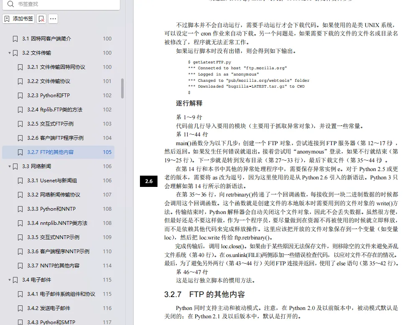Click the text 第 11～44 行
This screenshot has width=414, height=325.
pos(192,134)
